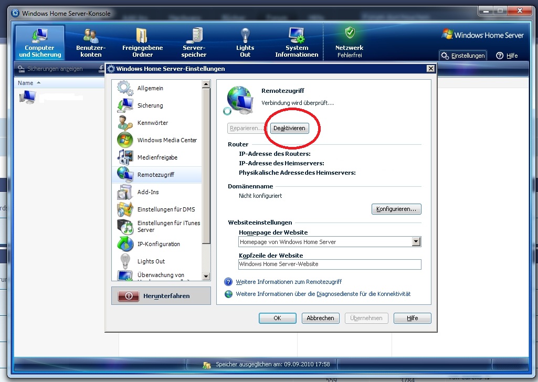Open Benutzerkonten tab

pyautogui.click(x=91, y=43)
